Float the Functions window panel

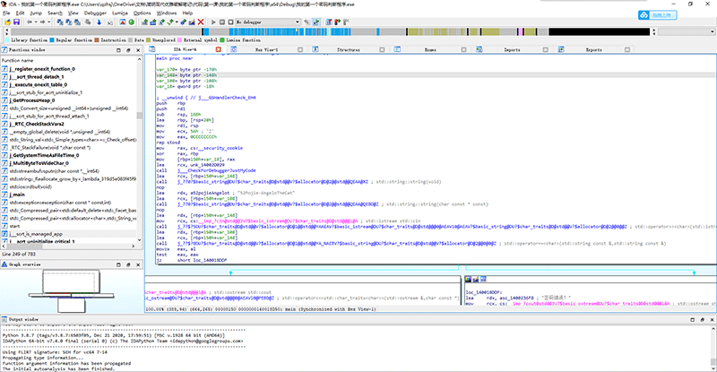127,50
